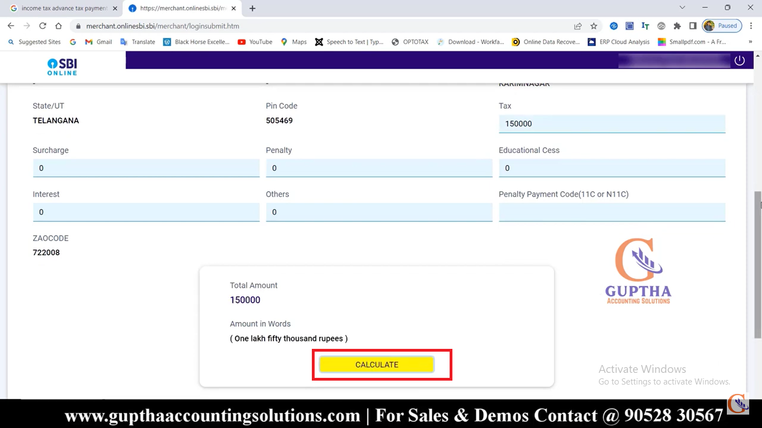Viewport: 762px width, 428px height.
Task: Click the Educational Cess input field
Action: [x=612, y=168]
